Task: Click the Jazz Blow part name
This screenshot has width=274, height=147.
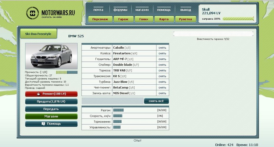Action: coord(120,82)
